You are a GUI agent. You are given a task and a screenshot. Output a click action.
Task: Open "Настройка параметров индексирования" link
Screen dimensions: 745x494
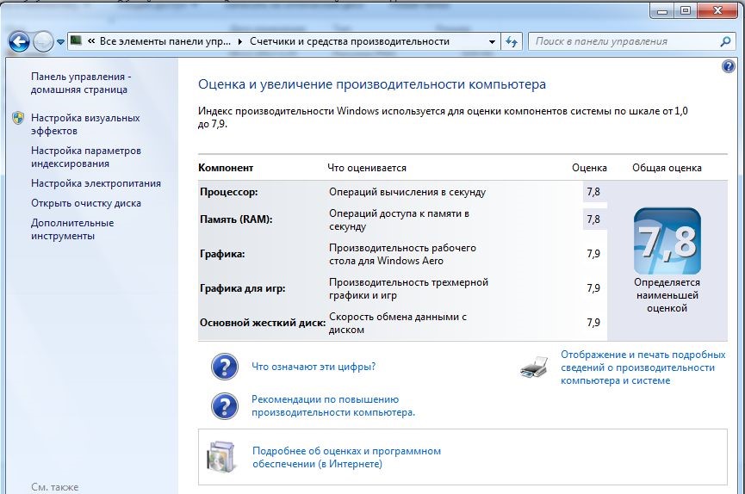coord(85,157)
